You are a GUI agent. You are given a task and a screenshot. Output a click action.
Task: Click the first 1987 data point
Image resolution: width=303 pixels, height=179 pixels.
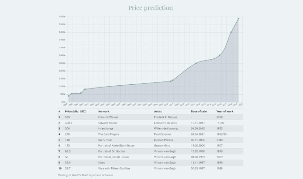point(68,96)
